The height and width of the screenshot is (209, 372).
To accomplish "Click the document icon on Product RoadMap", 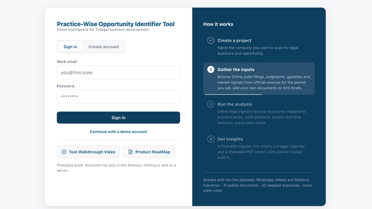I will coord(130,152).
